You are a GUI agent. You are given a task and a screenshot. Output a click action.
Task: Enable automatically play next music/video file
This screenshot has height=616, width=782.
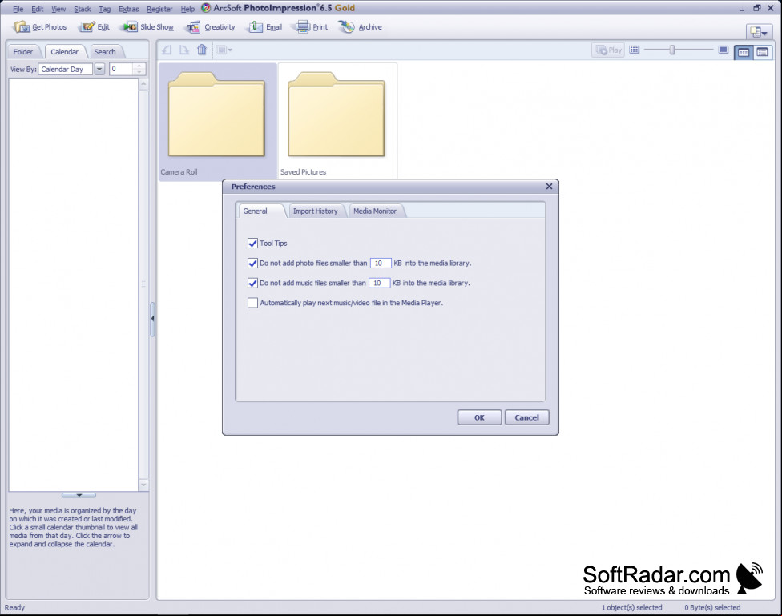click(x=253, y=303)
